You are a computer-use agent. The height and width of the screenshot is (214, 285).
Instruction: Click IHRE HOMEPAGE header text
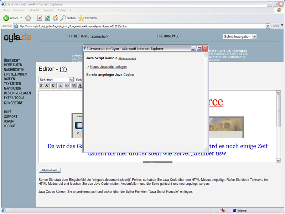[x=168, y=36]
